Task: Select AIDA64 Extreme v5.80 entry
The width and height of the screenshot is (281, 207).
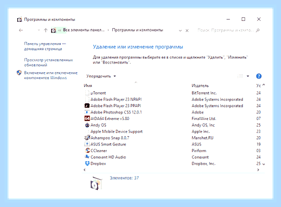Action: [x=110, y=118]
